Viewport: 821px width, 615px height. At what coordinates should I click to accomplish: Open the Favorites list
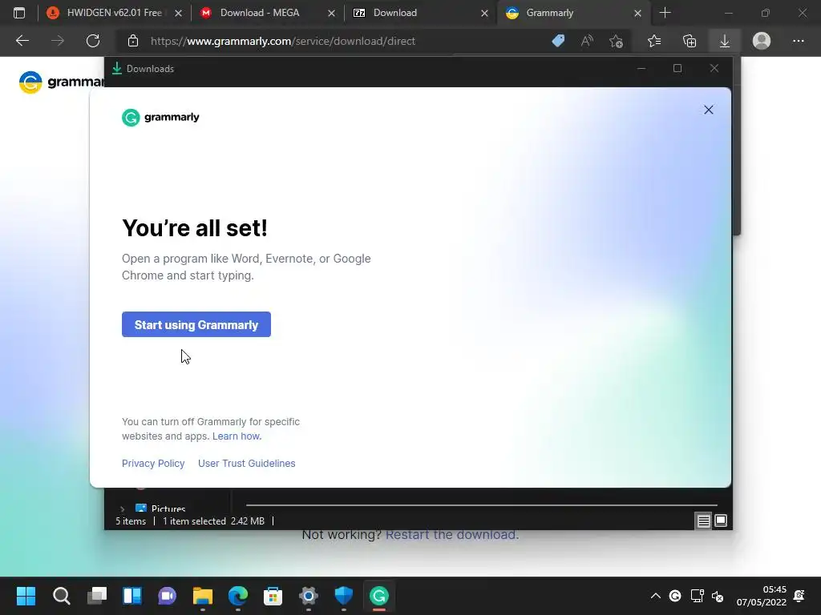(654, 41)
